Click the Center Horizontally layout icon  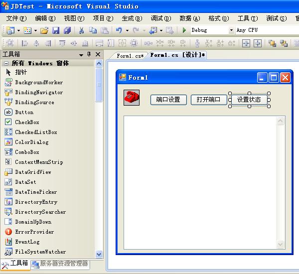[246, 43]
